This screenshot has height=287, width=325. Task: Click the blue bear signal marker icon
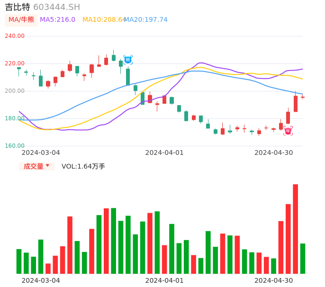pyautogui.click(x=128, y=60)
